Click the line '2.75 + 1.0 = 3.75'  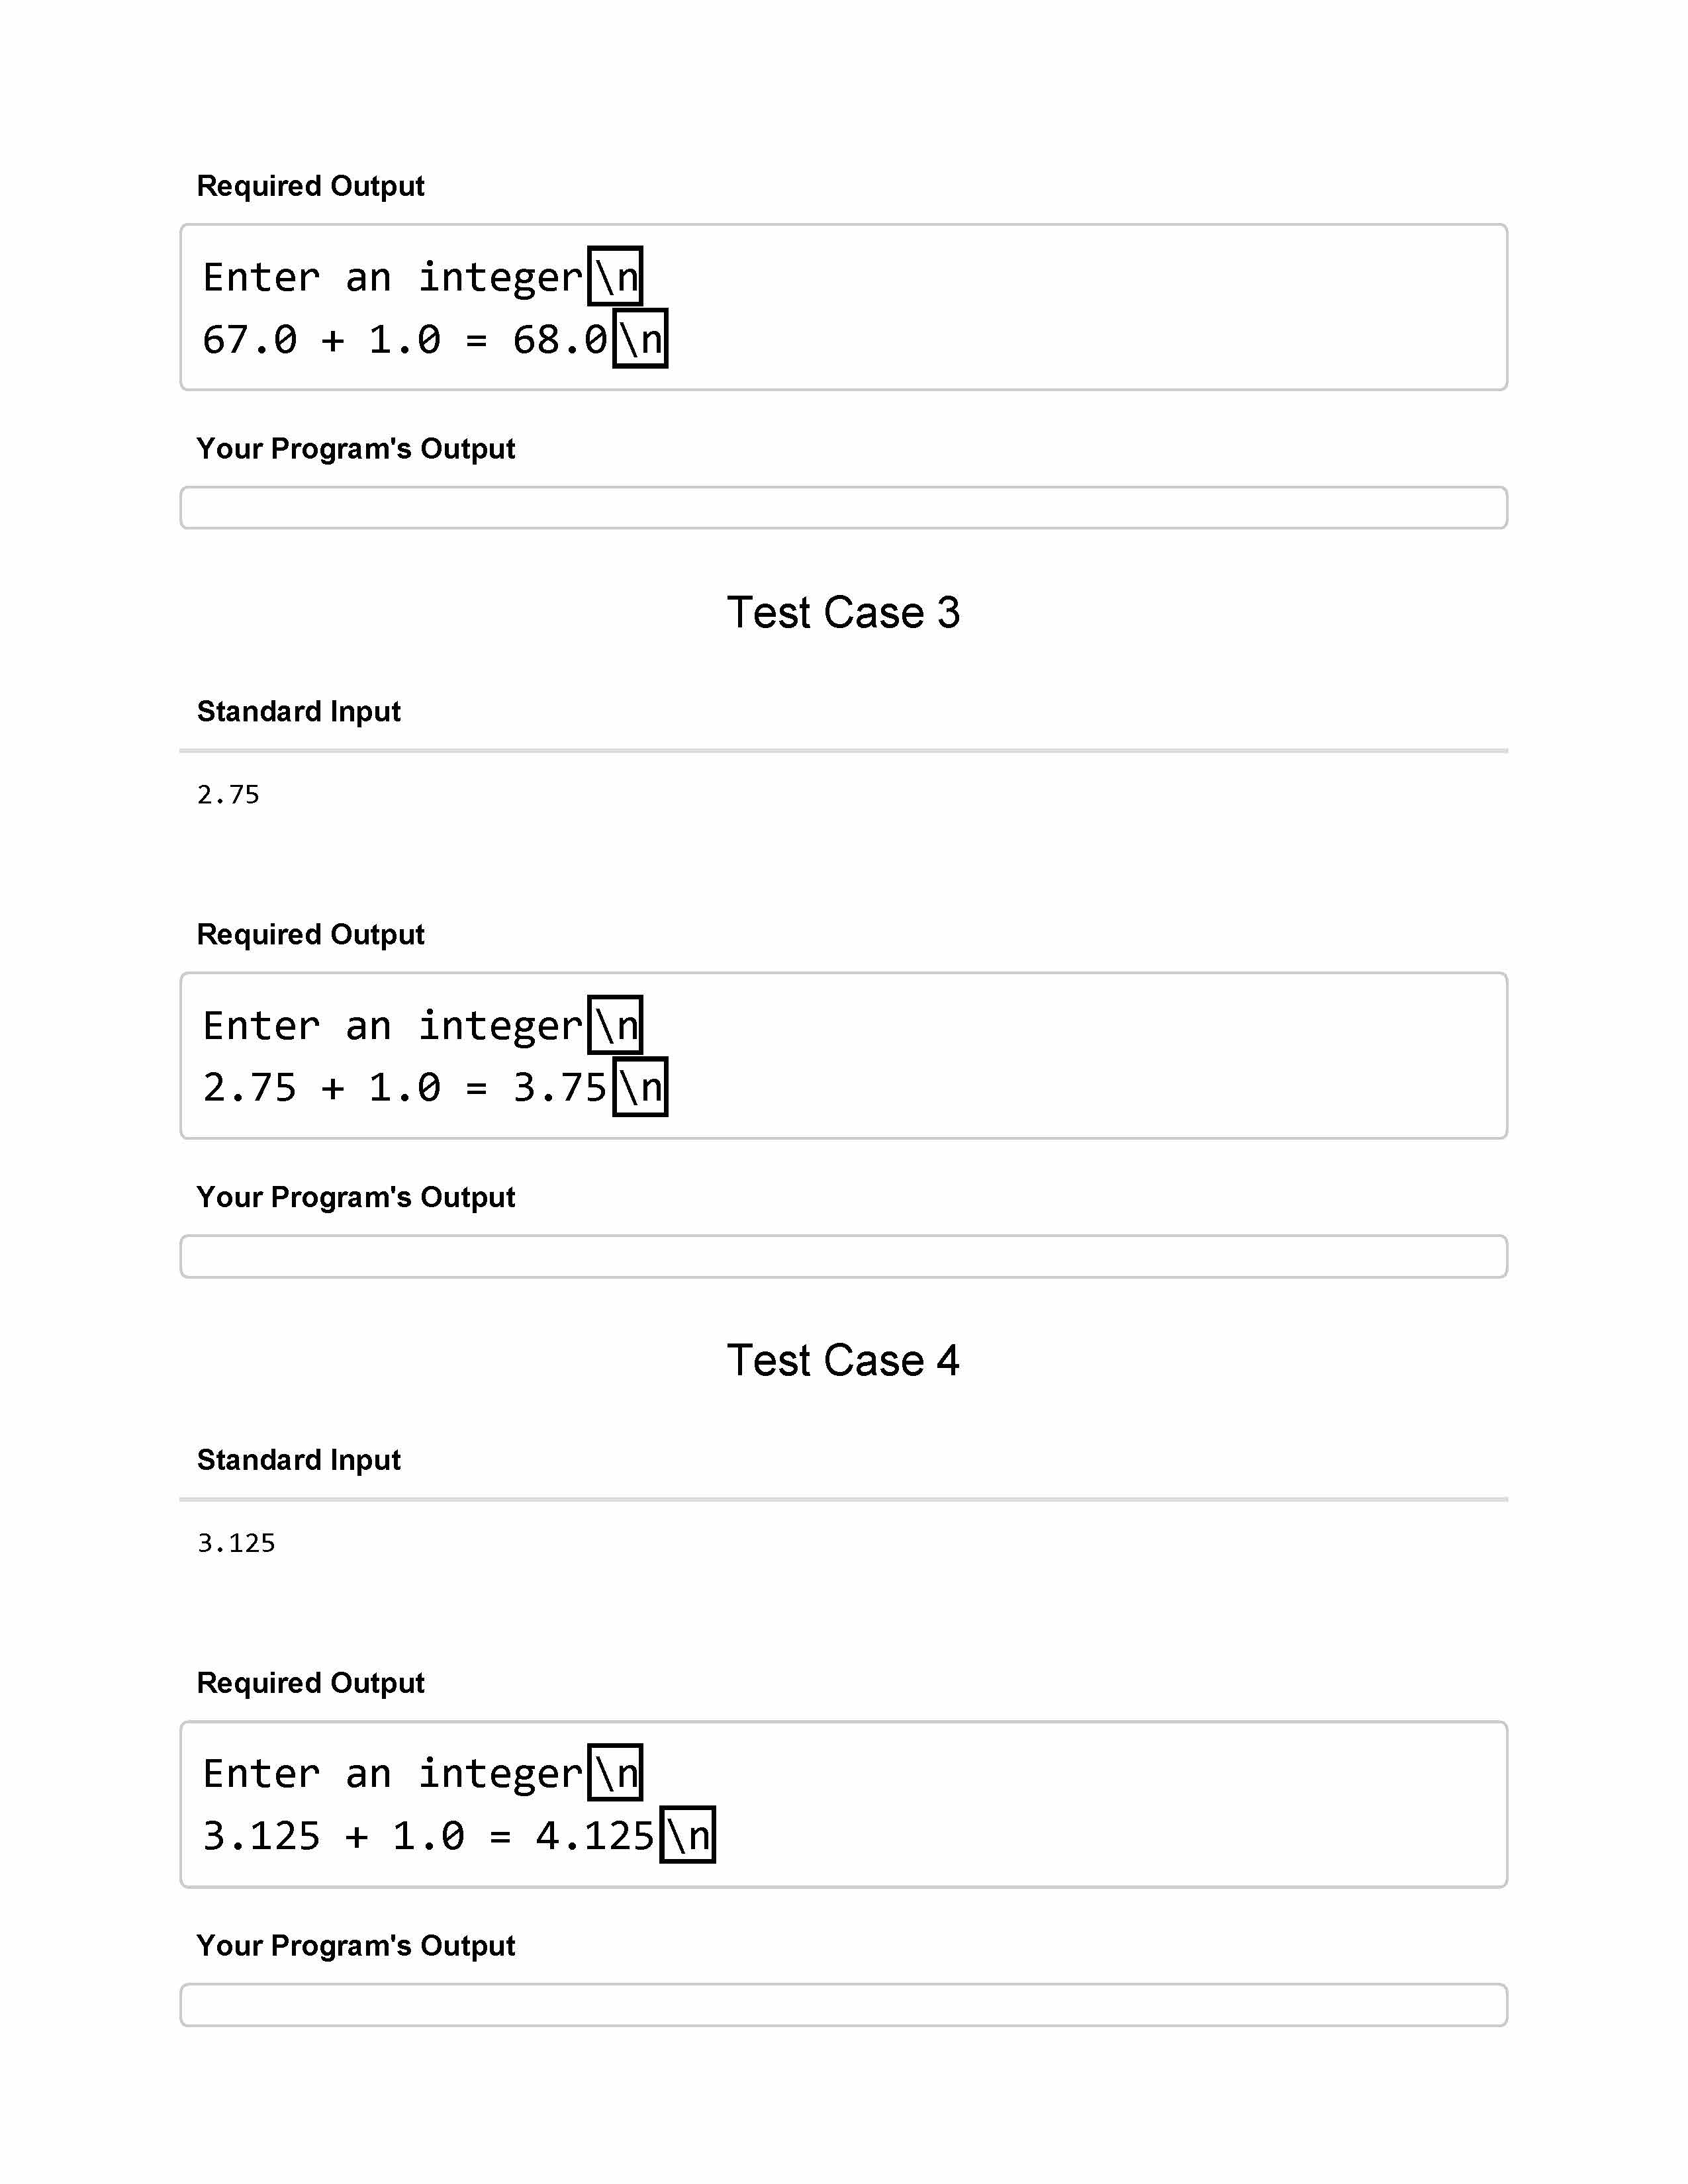(x=404, y=1088)
